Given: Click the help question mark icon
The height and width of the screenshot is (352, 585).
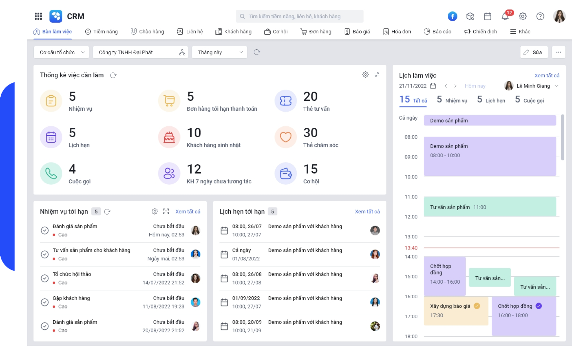Looking at the screenshot, I should tap(540, 16).
